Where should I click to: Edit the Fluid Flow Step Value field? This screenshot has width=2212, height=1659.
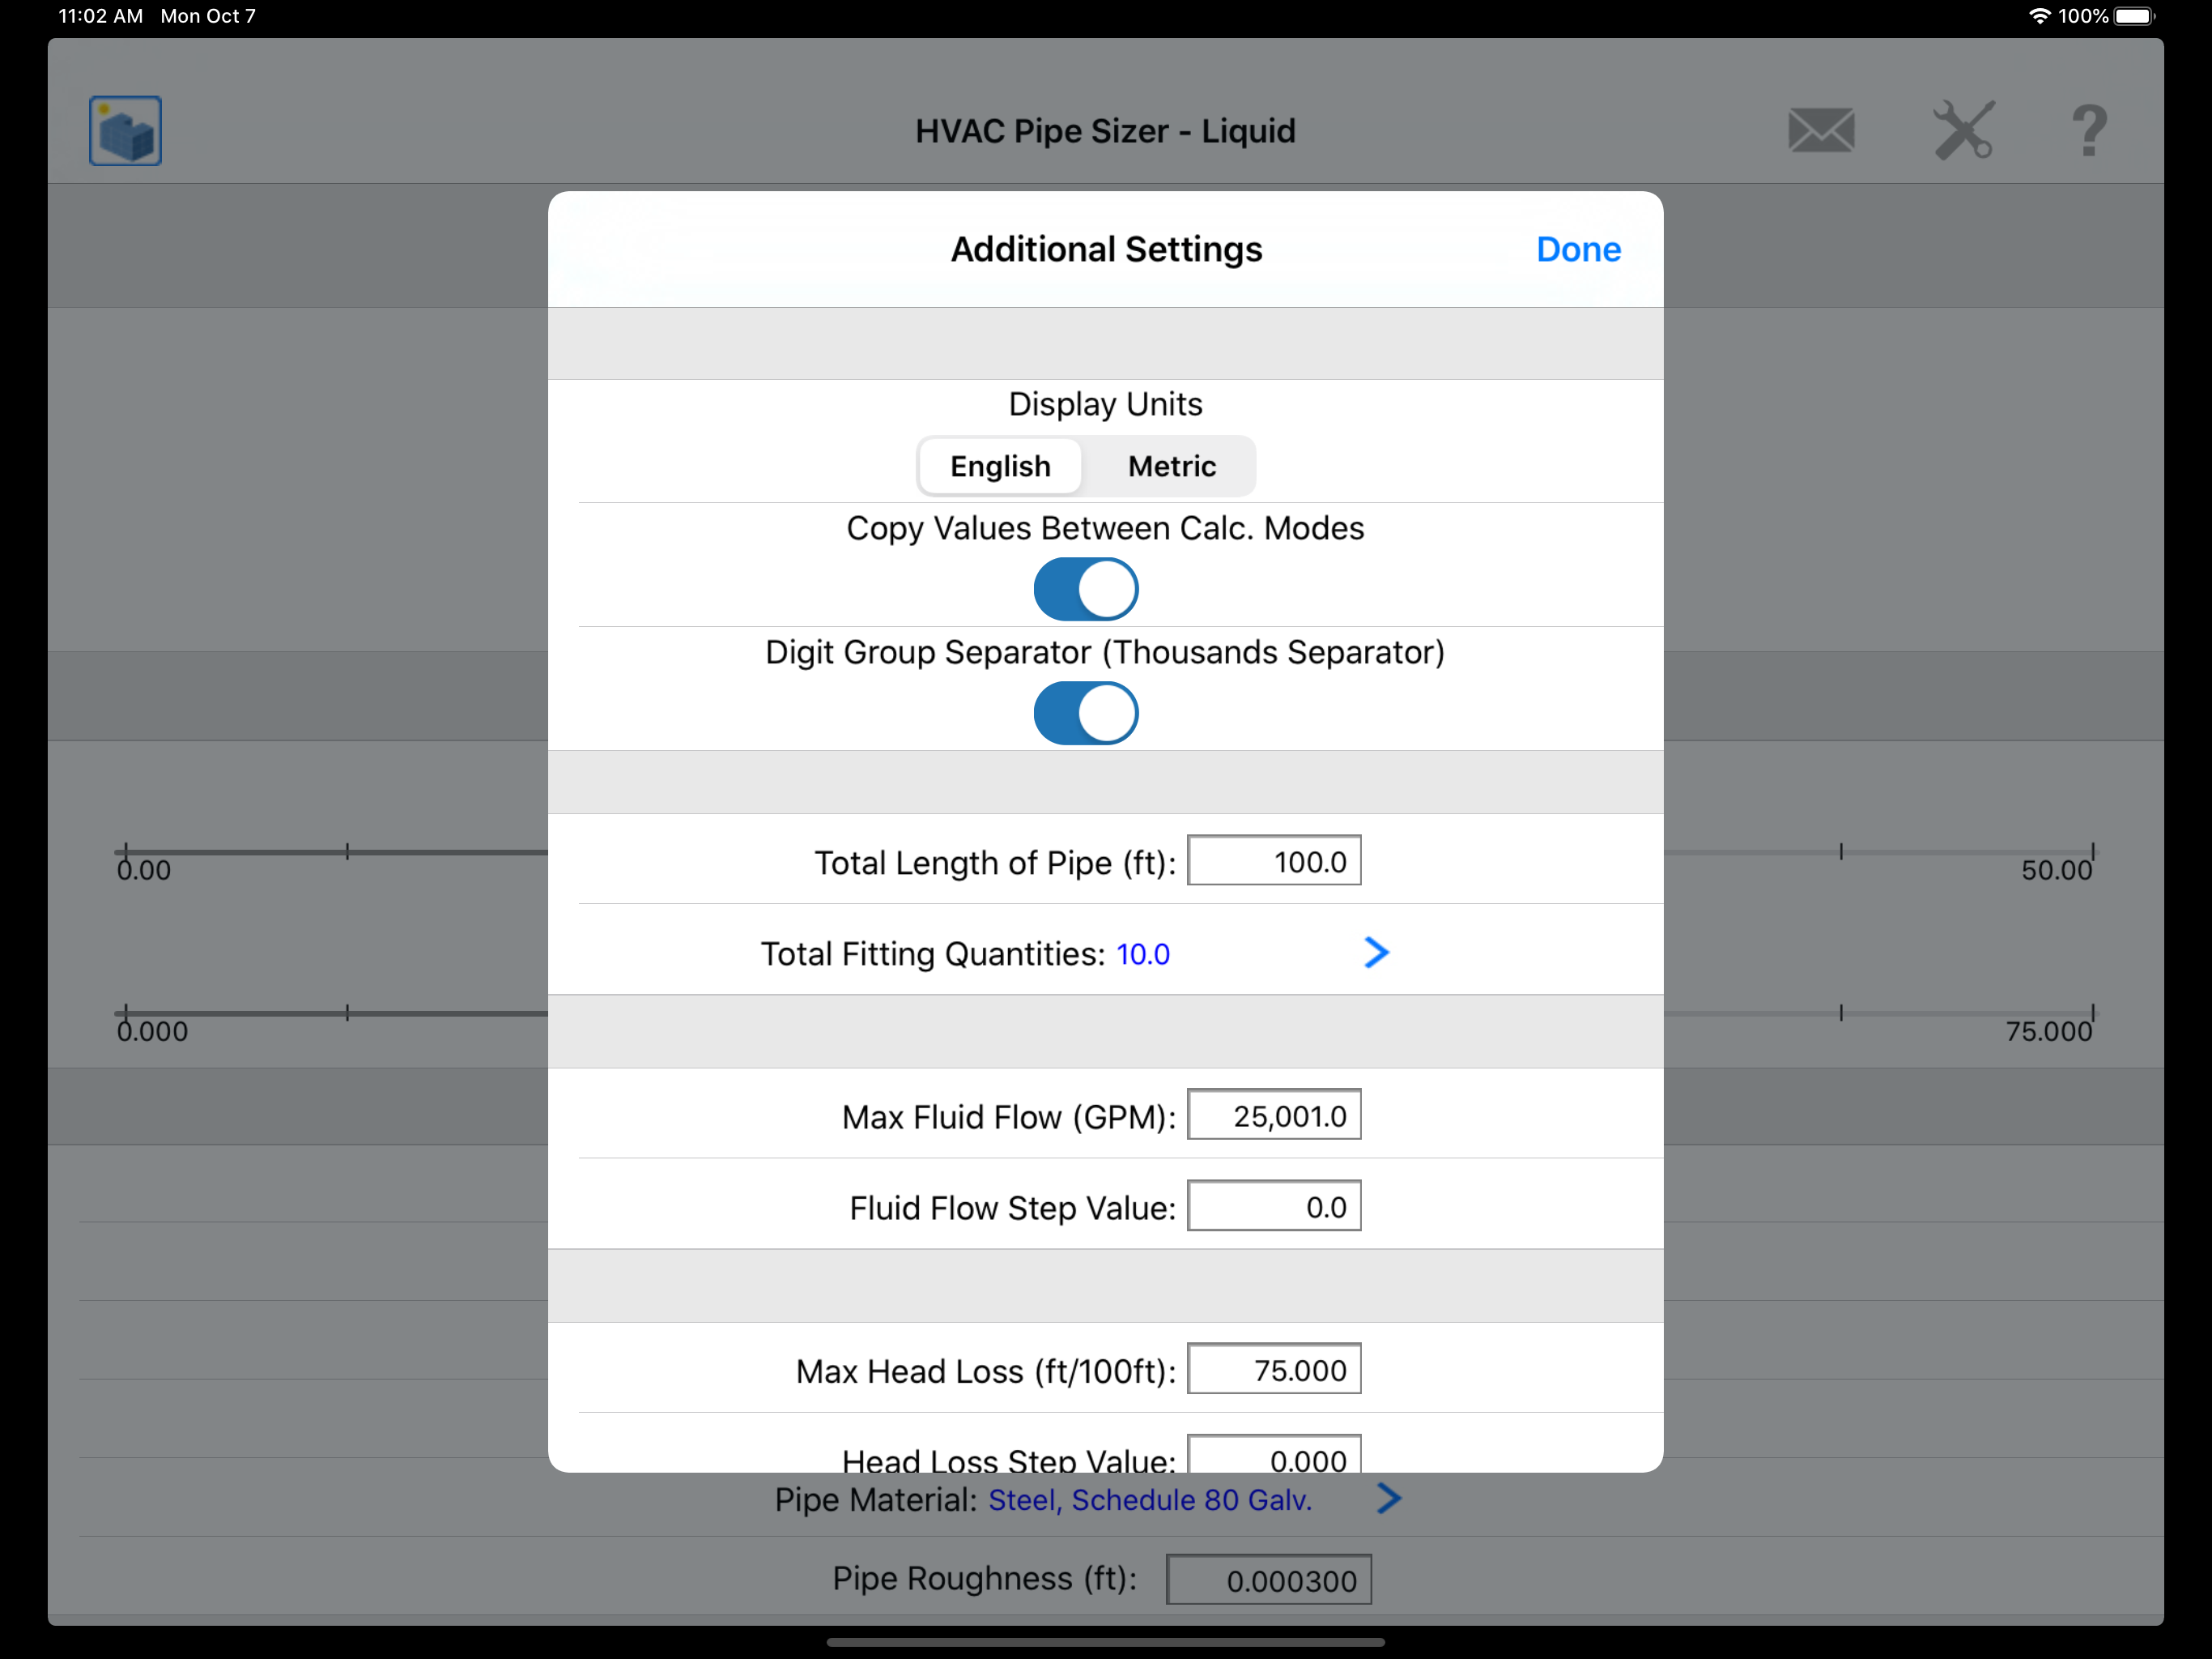(x=1274, y=1207)
